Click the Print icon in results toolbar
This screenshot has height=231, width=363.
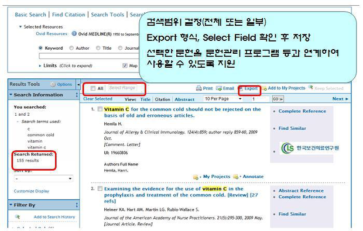(x=198, y=88)
